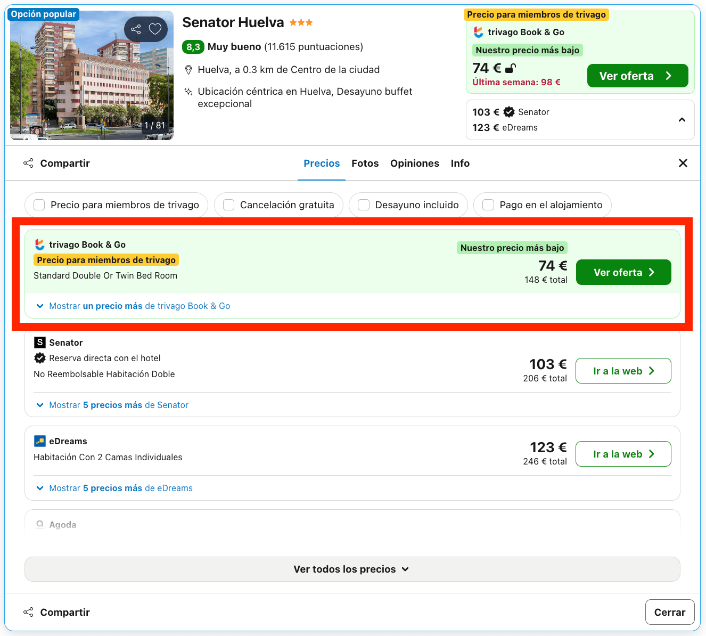Check the Cancelación gratuita filter
706x636 pixels.
[278, 205]
